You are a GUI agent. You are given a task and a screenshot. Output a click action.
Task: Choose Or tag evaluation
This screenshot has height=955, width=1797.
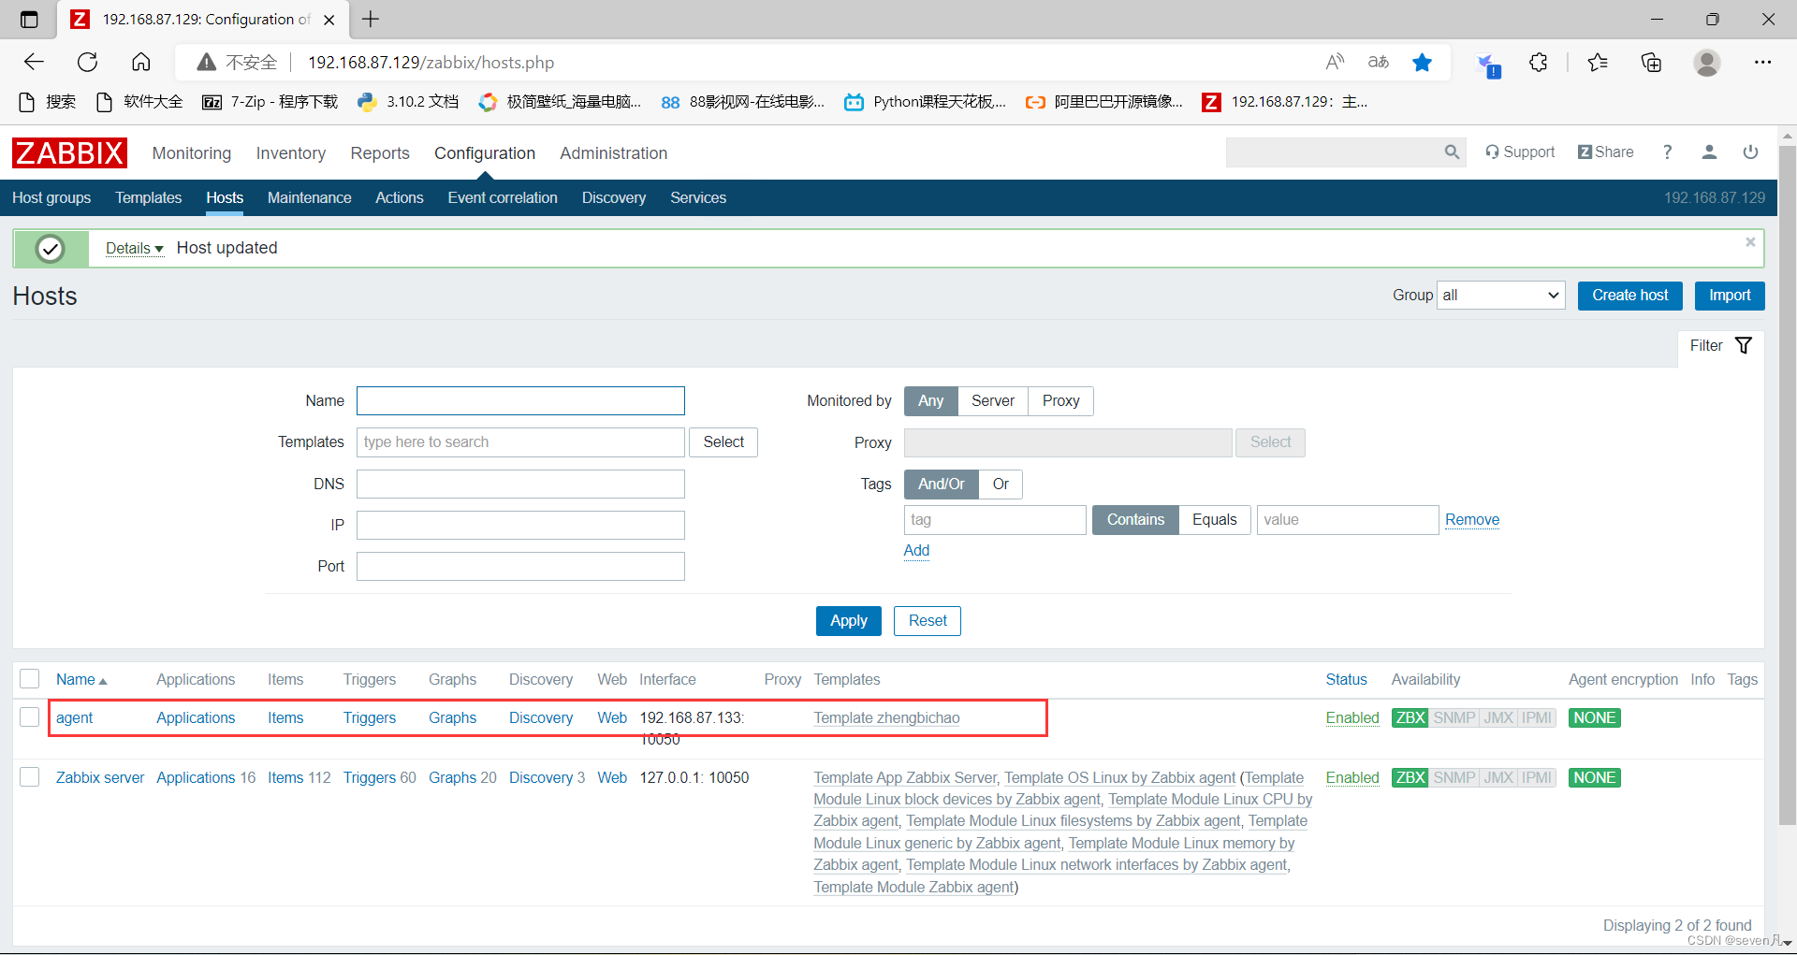click(1001, 484)
